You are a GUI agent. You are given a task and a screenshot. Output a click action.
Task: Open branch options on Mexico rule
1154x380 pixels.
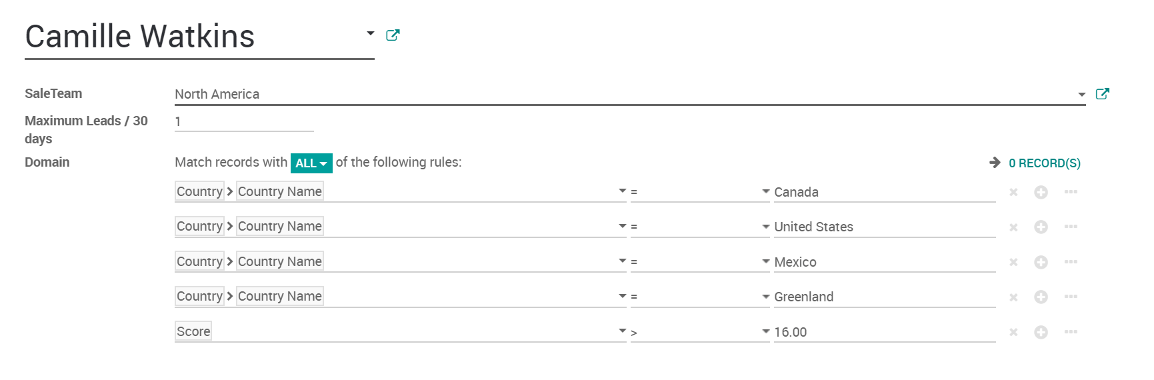(1071, 262)
